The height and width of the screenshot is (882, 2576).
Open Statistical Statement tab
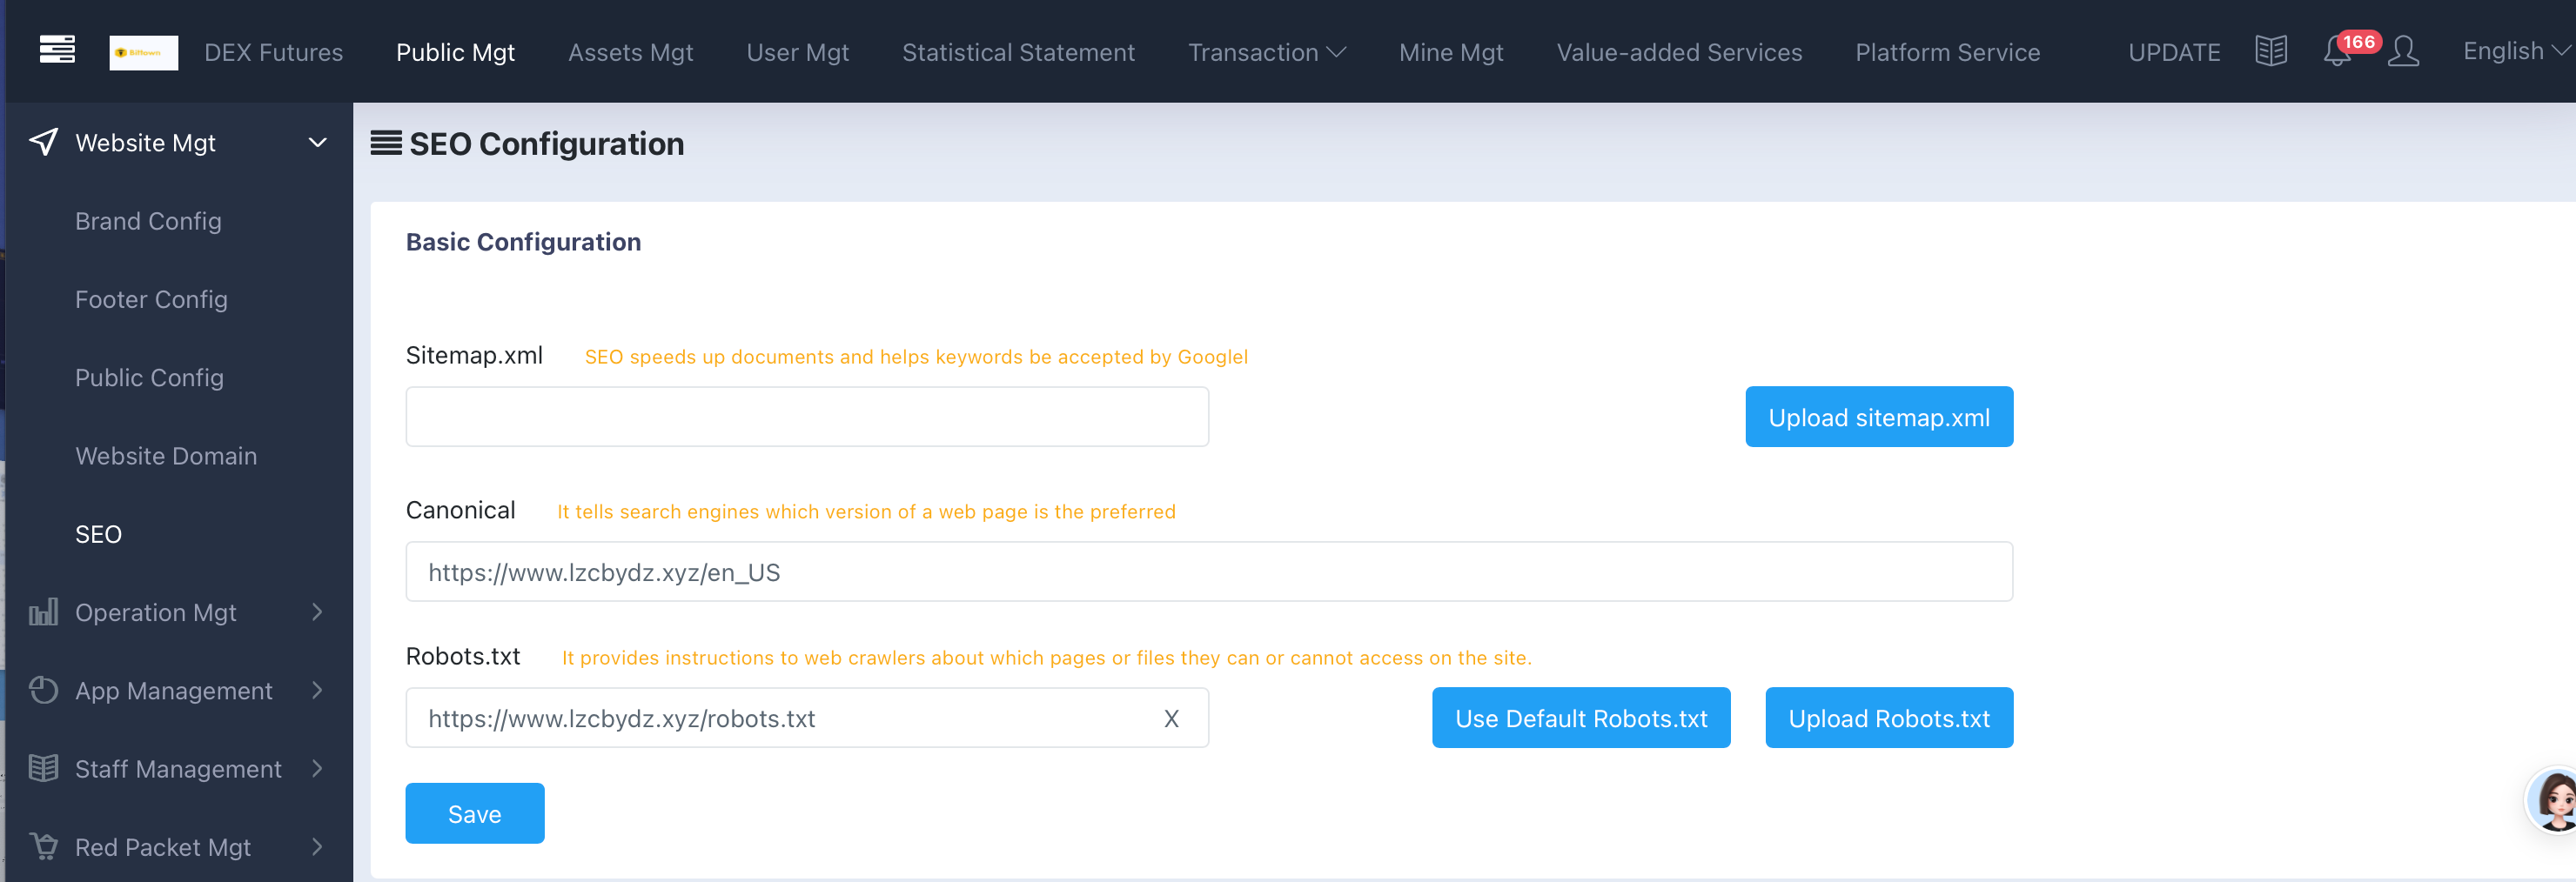coord(1018,52)
